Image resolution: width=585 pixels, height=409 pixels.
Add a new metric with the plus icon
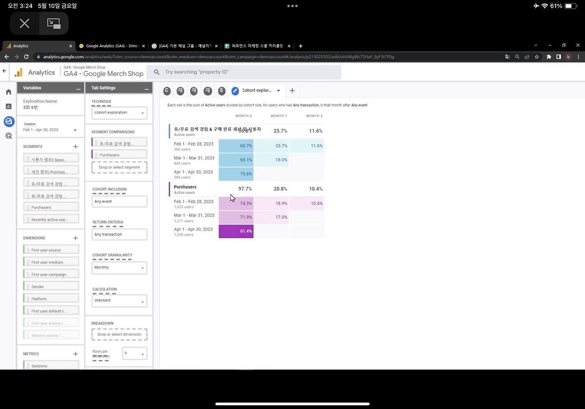point(75,354)
